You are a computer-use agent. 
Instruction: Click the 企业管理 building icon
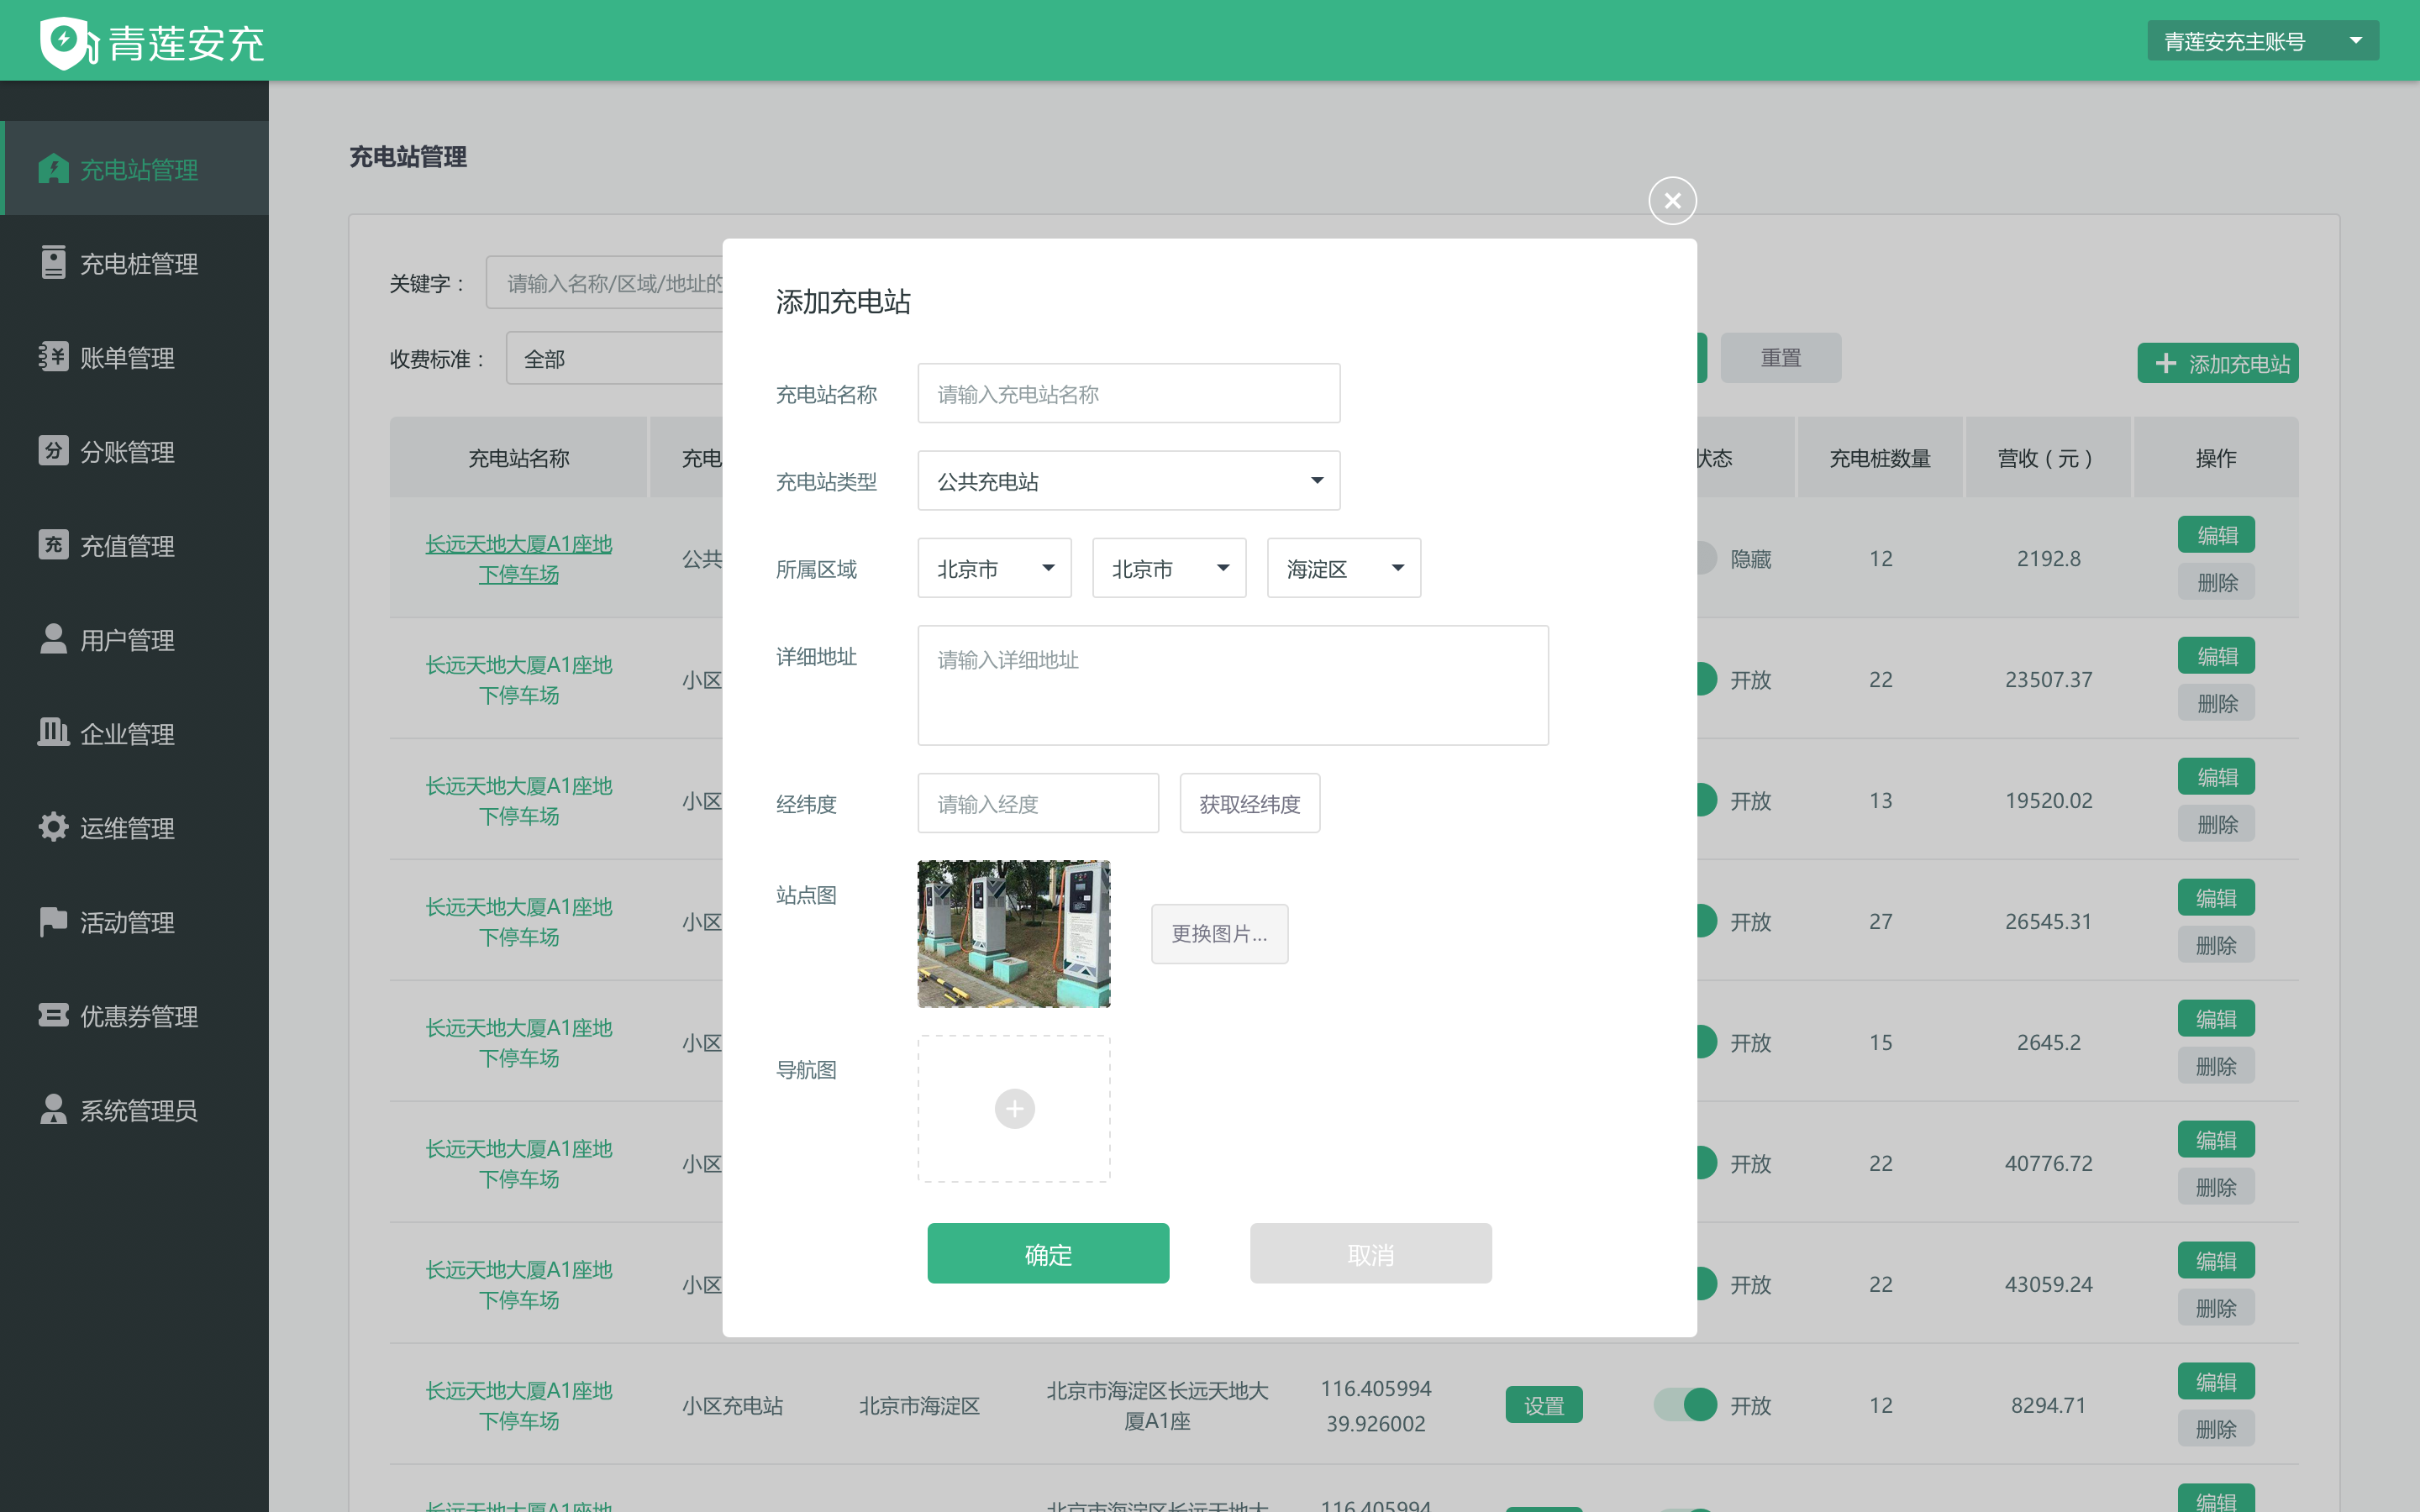(53, 733)
